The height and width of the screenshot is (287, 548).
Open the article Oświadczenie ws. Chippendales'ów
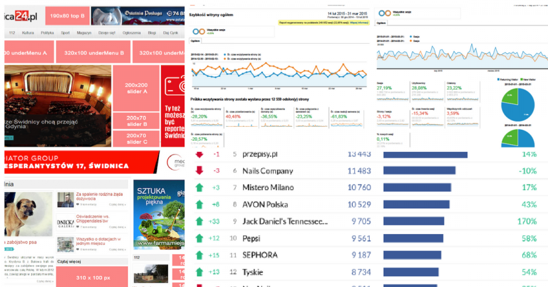pos(93,219)
